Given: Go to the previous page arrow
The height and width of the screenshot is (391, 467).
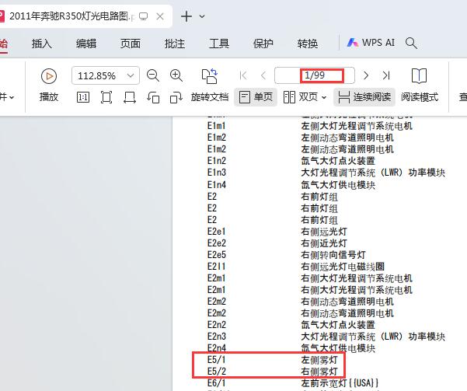Looking at the screenshot, I should point(263,75).
